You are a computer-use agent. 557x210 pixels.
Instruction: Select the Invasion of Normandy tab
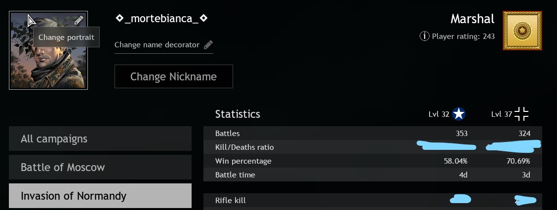tap(100, 196)
